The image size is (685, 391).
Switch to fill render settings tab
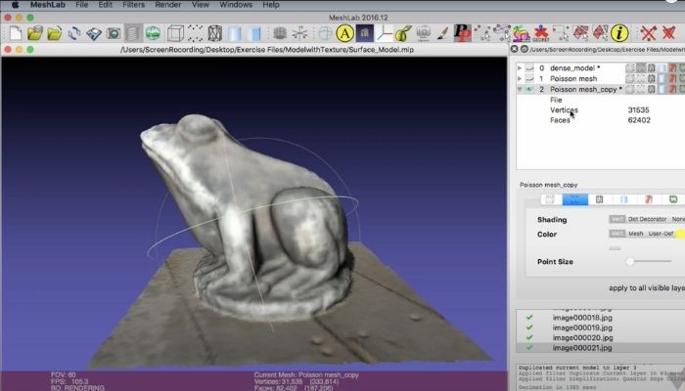coord(624,199)
